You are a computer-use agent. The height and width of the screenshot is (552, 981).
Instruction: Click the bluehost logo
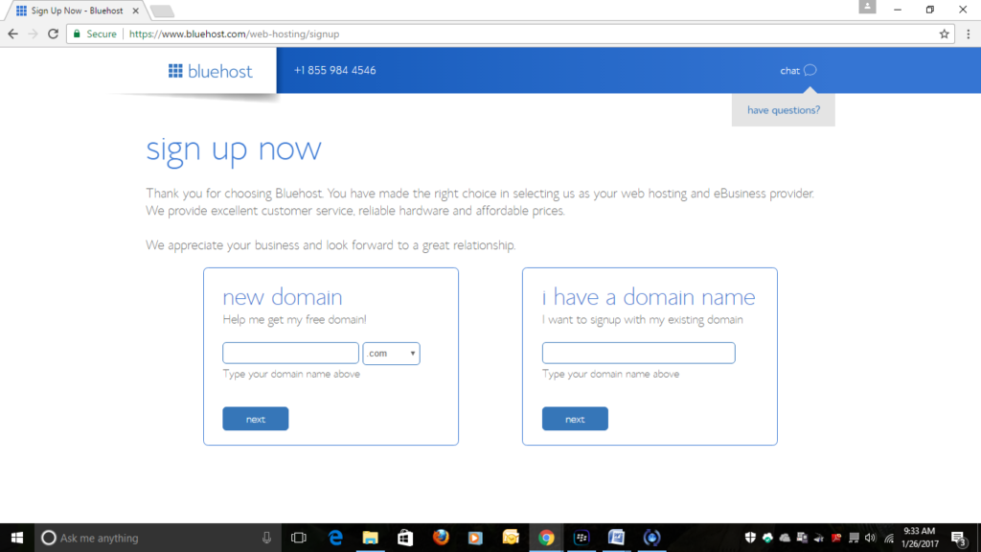(211, 71)
